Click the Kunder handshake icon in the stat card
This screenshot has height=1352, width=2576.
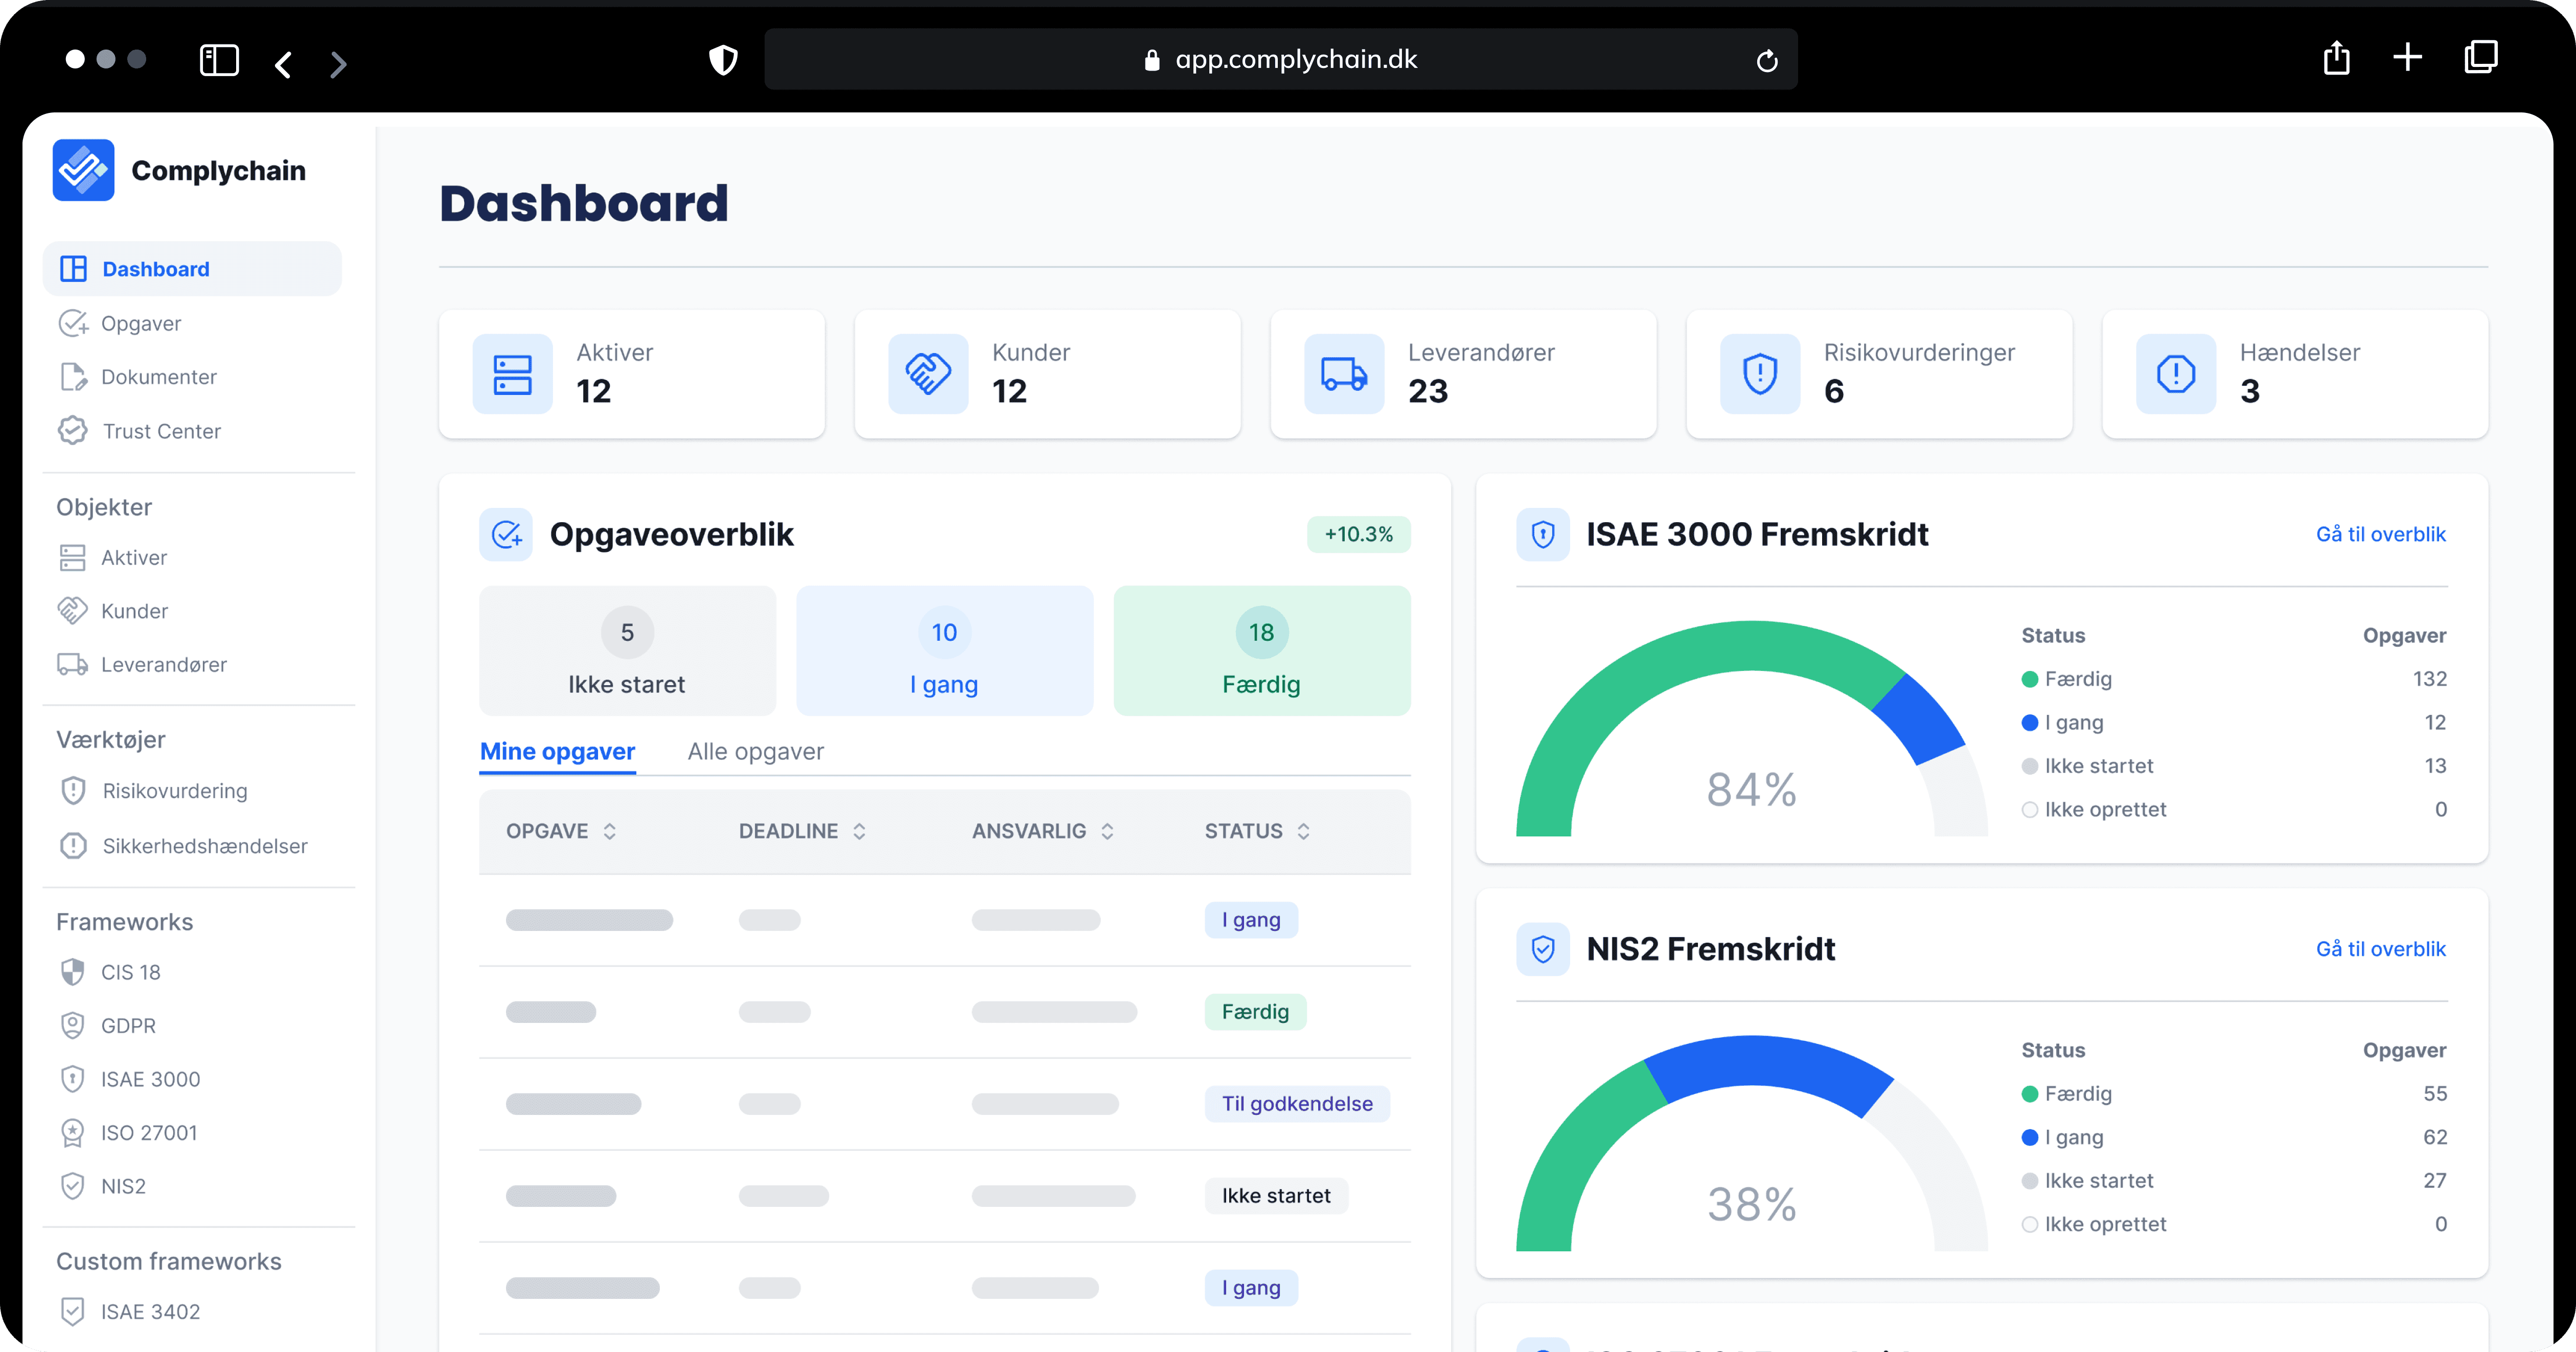coord(928,374)
